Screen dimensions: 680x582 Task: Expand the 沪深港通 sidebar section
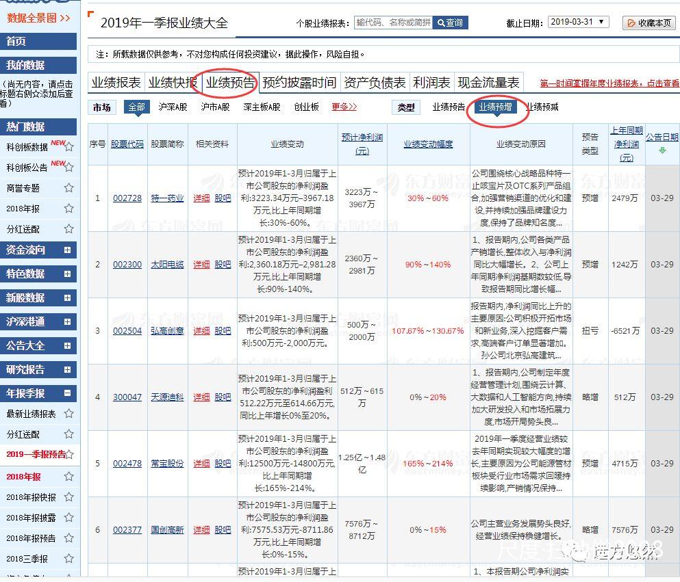(x=67, y=321)
